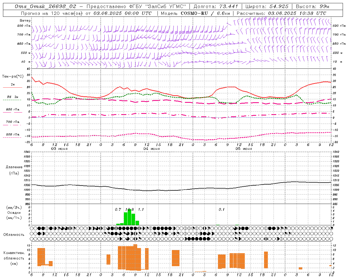Click the station title Oms_Omsk_26698_02
The height and width of the screenshot is (277, 347).
[x=46, y=6]
